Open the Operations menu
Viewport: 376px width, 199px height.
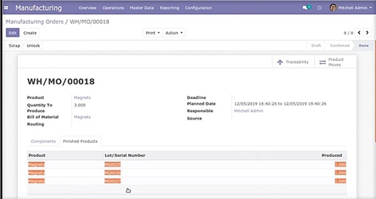pyautogui.click(x=113, y=8)
